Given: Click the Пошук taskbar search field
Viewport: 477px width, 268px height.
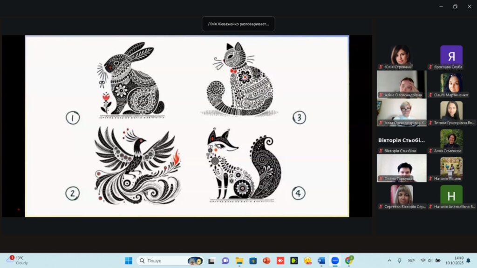Looking at the screenshot, I should [x=163, y=261].
